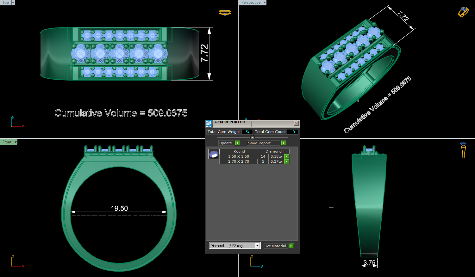Click the ring orientation icon in Top viewport
The height and width of the screenshot is (277, 475).
click(x=225, y=12)
